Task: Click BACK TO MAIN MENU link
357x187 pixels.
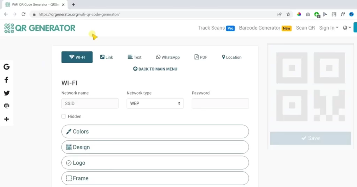Action: tap(155, 69)
